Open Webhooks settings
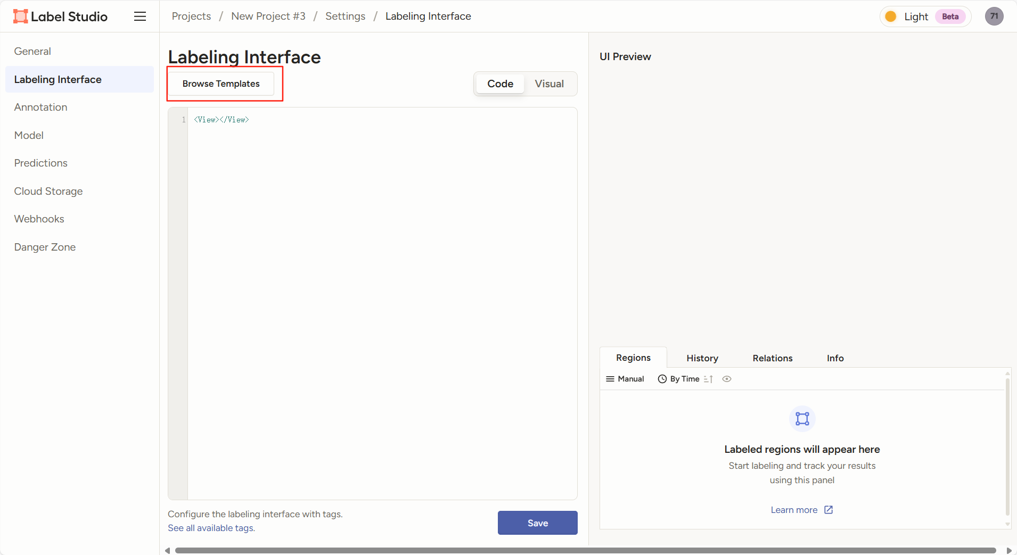1017x555 pixels. (80, 219)
